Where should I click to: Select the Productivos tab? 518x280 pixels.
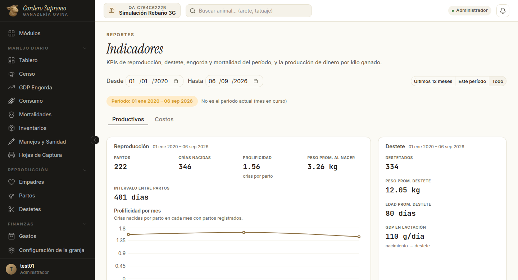[x=128, y=119]
